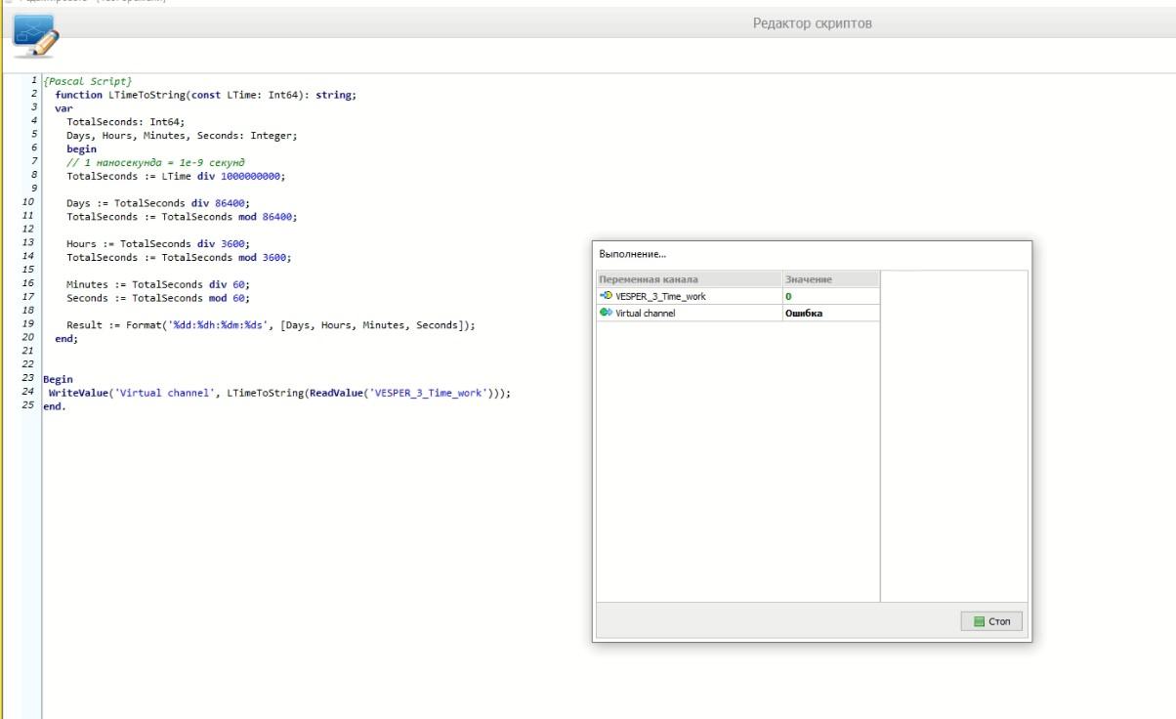The height and width of the screenshot is (719, 1176).
Task: Click the Seconds := TotalSeconds mod 60 line
Action: tap(158, 298)
